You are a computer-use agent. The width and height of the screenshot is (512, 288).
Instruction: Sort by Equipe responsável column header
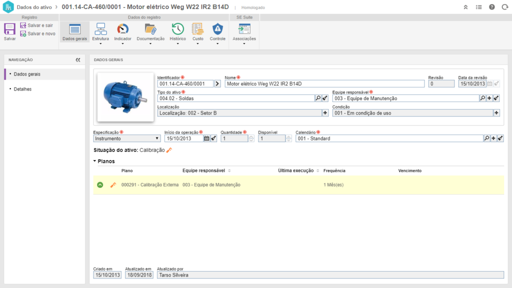tap(203, 170)
